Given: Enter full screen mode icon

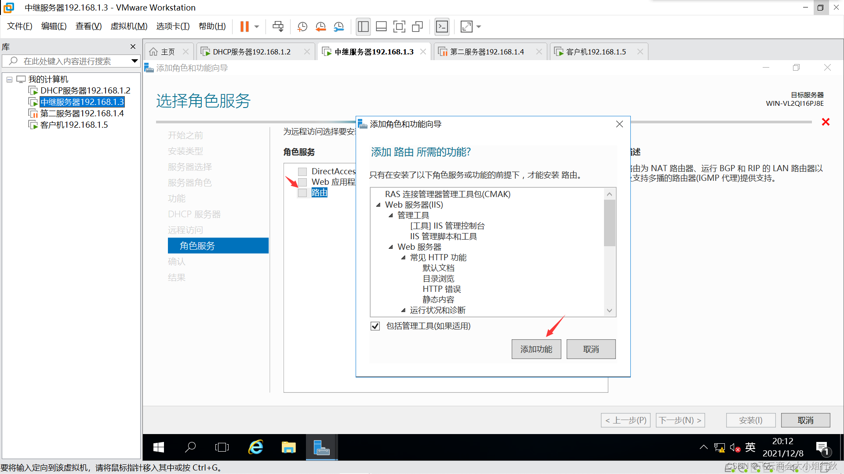Looking at the screenshot, I should pyautogui.click(x=399, y=27).
